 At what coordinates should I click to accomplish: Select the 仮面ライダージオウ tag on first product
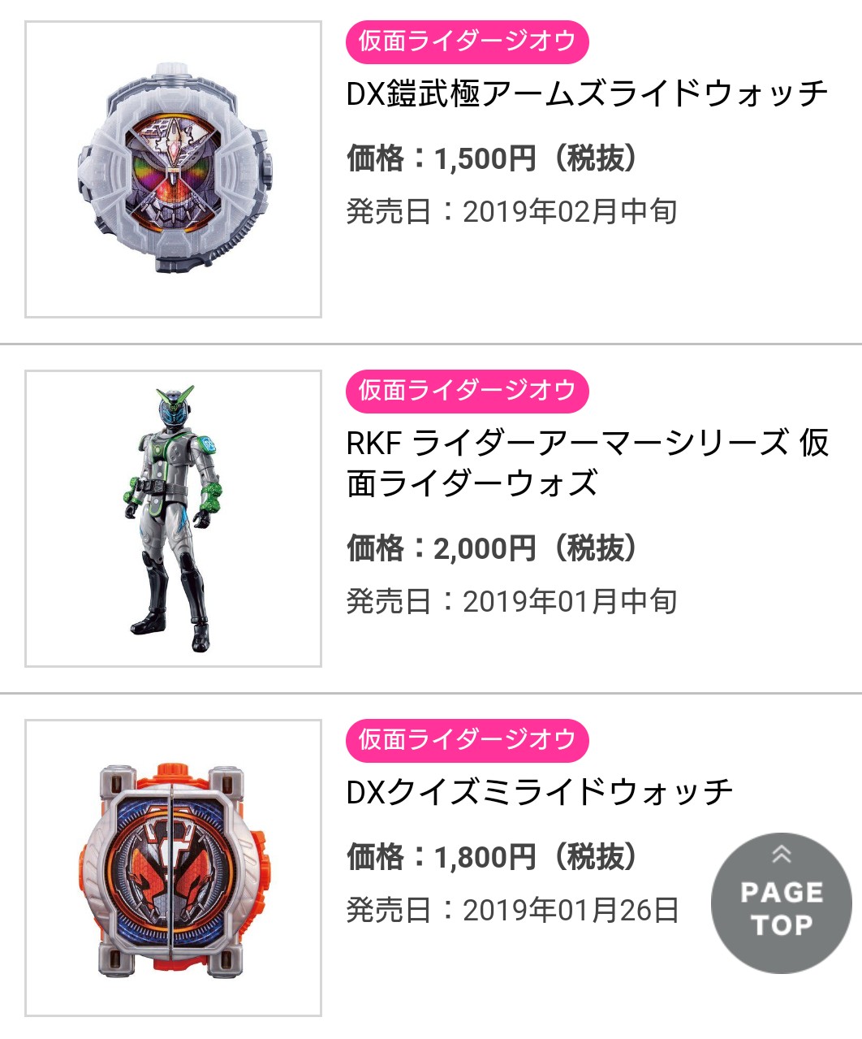pyautogui.click(x=467, y=41)
